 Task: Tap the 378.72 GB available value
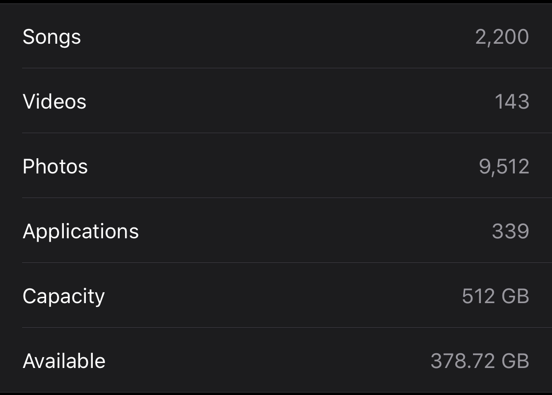[480, 361]
